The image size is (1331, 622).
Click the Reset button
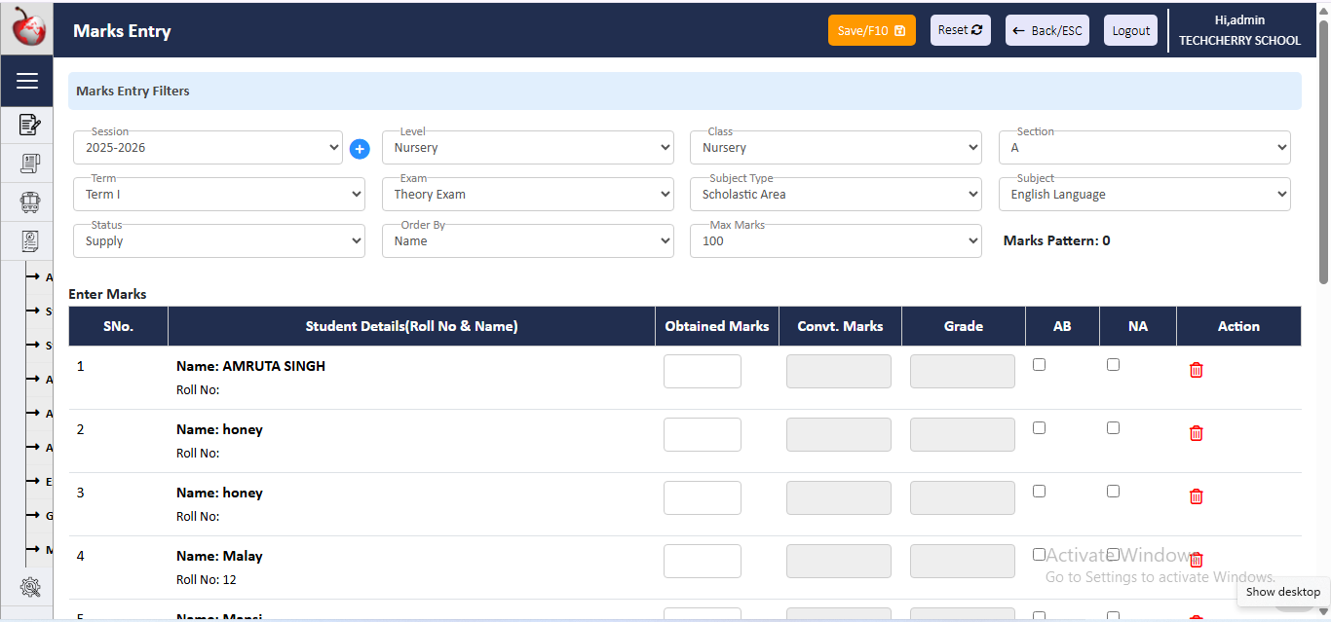[x=960, y=30]
